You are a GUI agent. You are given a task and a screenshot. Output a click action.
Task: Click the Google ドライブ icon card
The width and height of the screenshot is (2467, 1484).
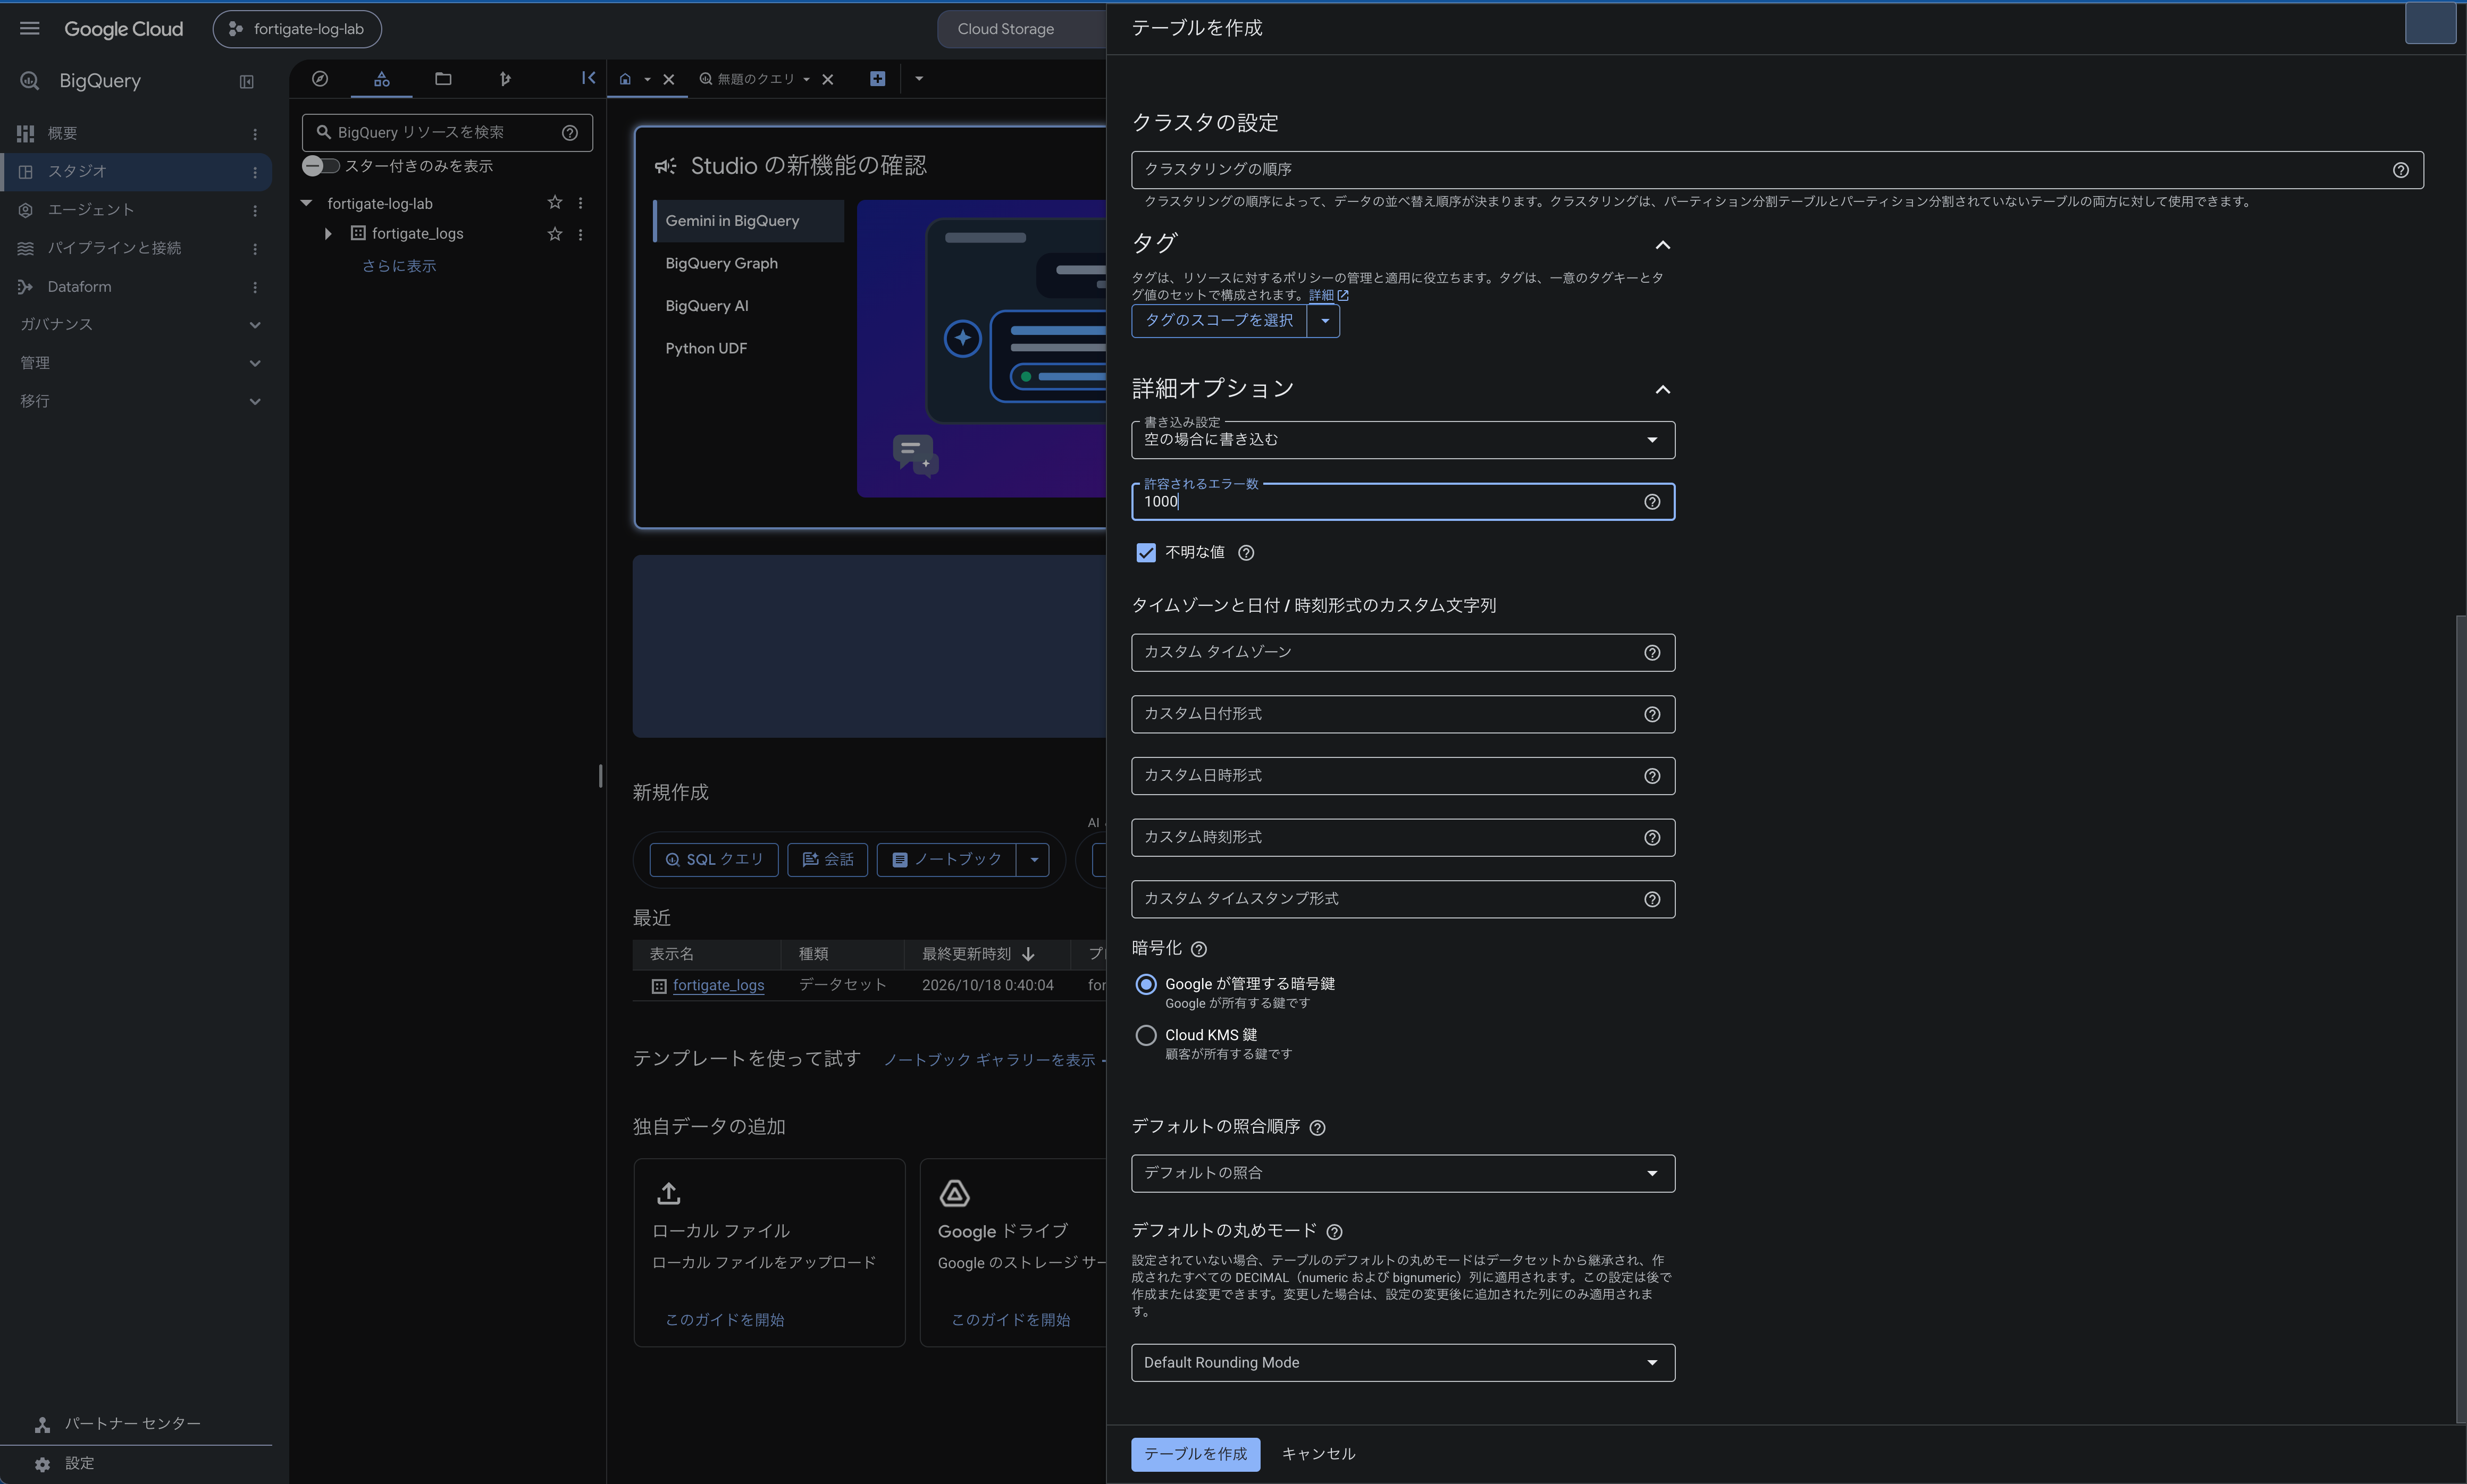(954, 1193)
